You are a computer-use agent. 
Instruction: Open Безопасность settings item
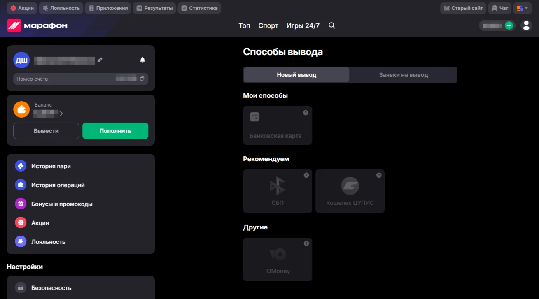pos(81,288)
